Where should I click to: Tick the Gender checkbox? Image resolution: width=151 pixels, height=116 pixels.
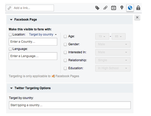click(x=65, y=44)
